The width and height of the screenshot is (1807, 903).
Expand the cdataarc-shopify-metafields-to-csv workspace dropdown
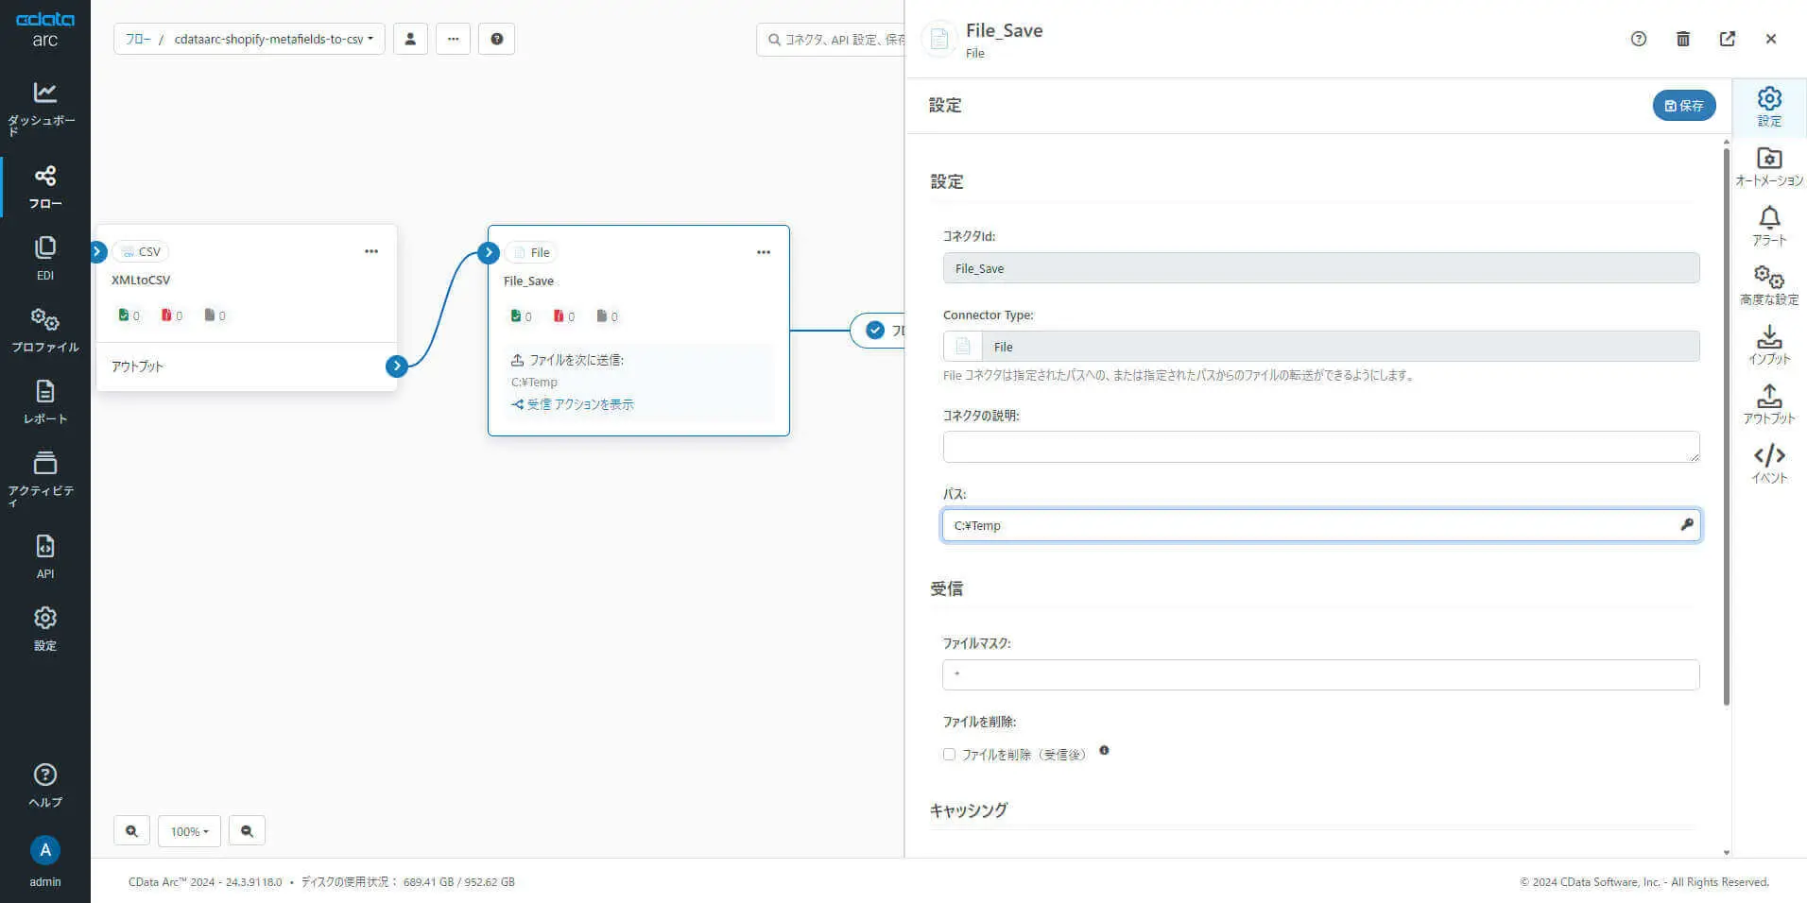coord(273,39)
